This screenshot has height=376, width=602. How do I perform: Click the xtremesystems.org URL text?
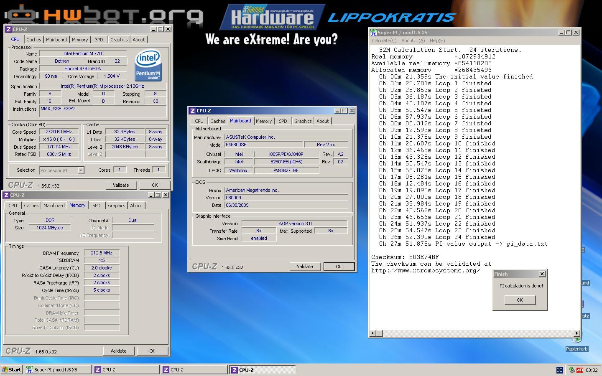click(426, 270)
